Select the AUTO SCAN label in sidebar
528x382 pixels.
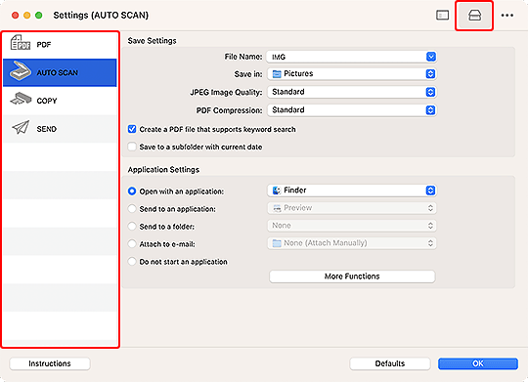(58, 72)
